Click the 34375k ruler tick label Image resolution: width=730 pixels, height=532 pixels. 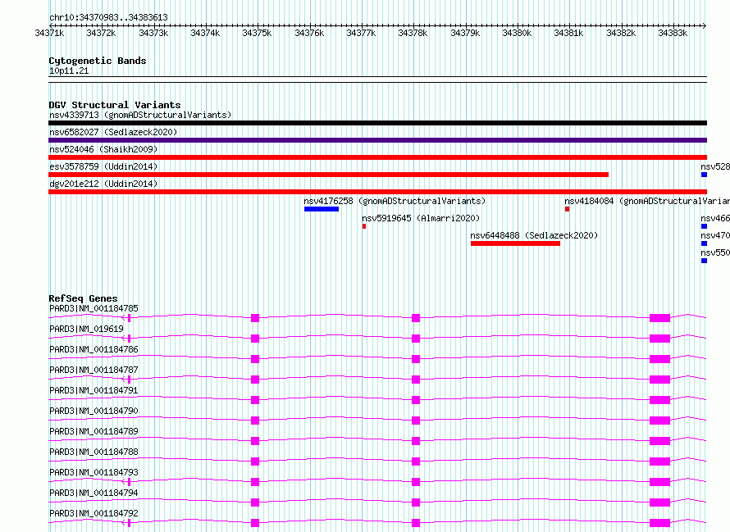click(x=257, y=33)
